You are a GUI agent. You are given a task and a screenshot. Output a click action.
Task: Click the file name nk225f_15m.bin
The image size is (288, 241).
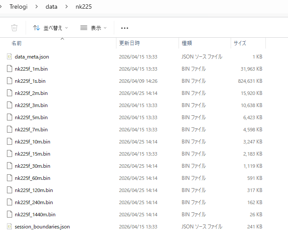click(33, 154)
